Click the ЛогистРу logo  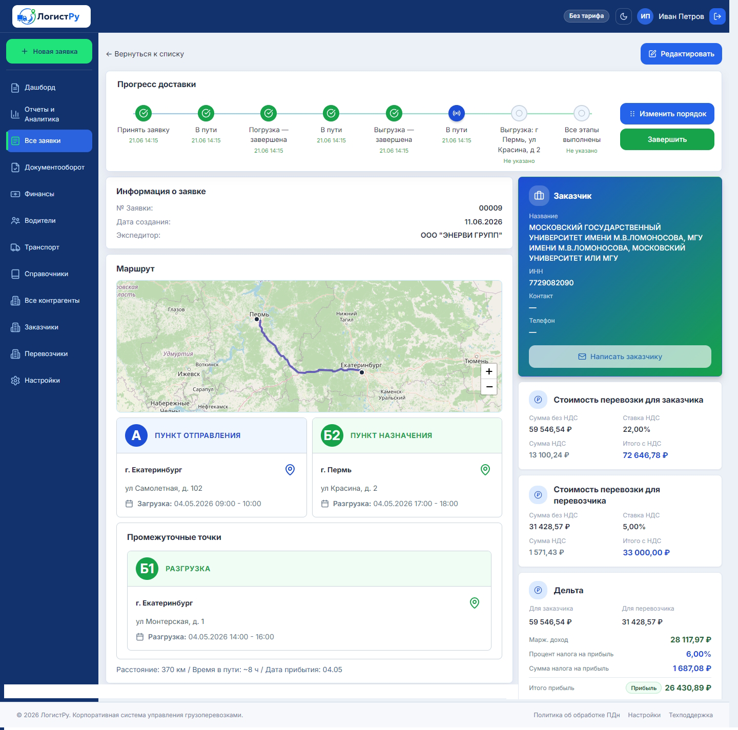point(51,16)
